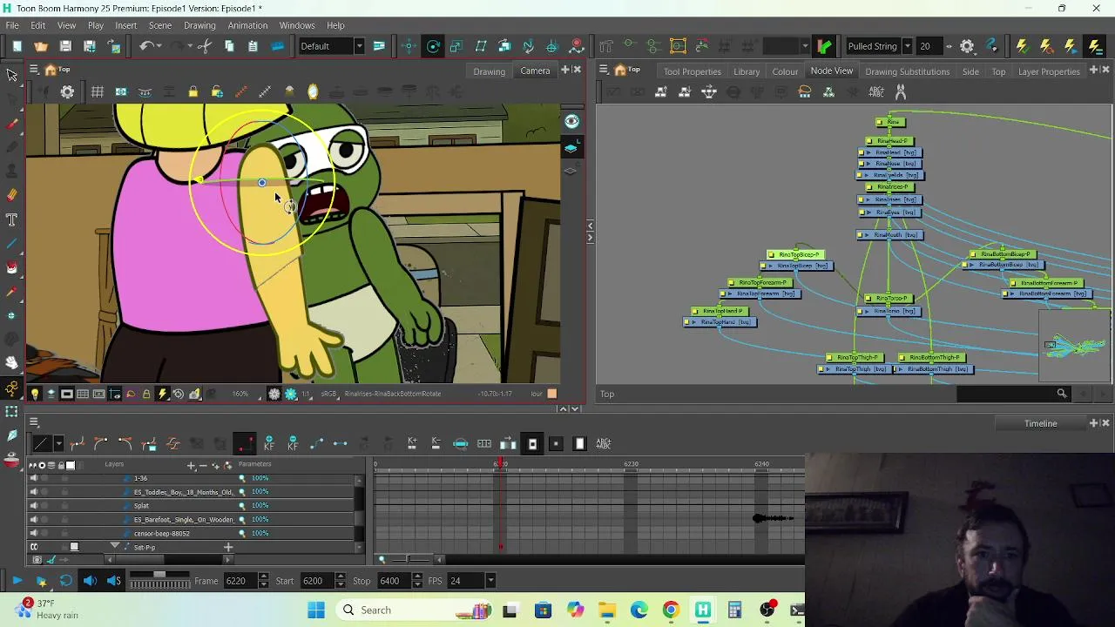Open the Camera view hamburger menu
The image size is (1115, 627).
coord(33,70)
